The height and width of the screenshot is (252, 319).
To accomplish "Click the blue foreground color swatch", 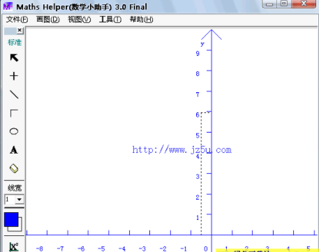I will click(x=11, y=219).
